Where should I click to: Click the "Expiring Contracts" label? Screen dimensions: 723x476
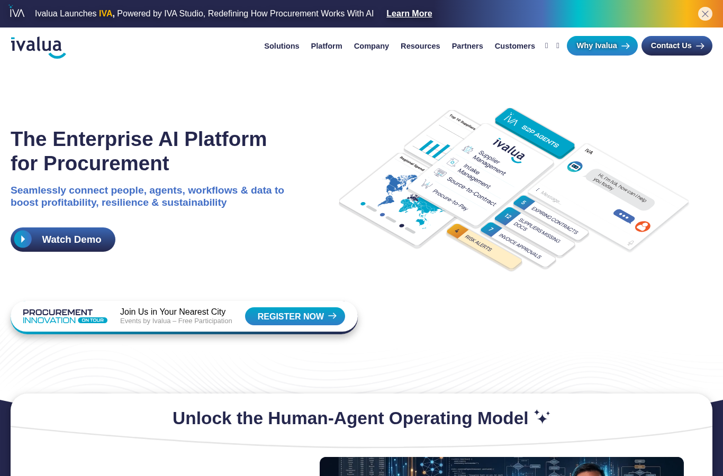point(555,221)
